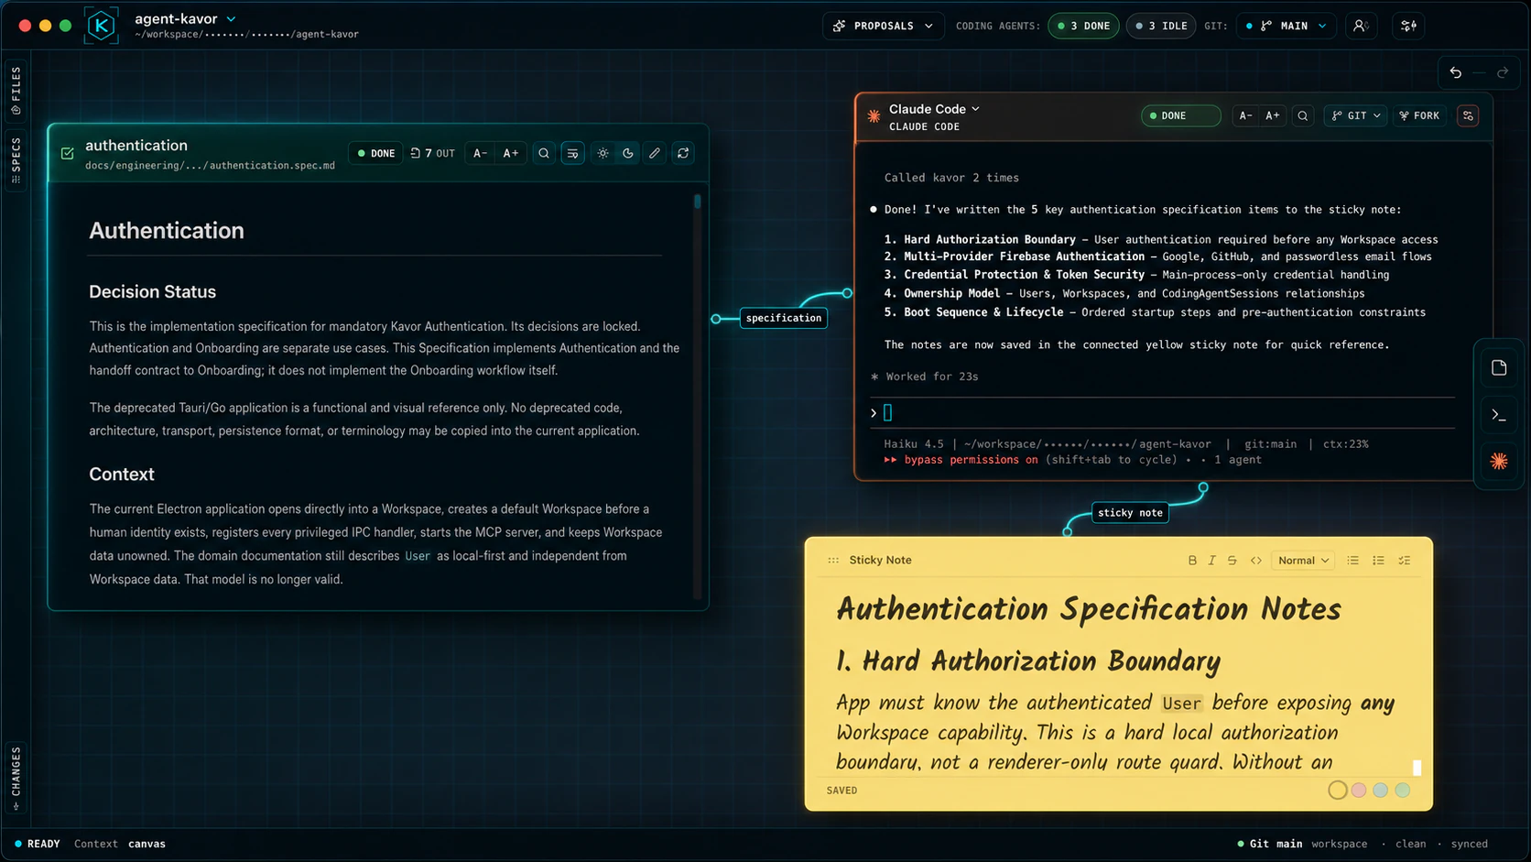Click the DONE status in authentication panel
Image resolution: width=1531 pixels, height=862 pixels.
pyautogui.click(x=376, y=154)
